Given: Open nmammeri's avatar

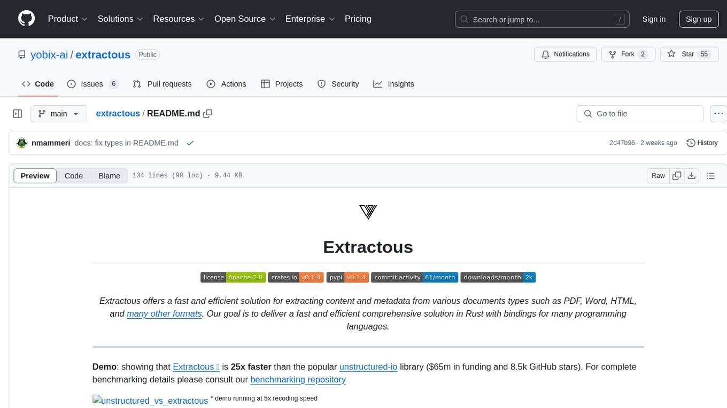Looking at the screenshot, I should click(x=22, y=143).
